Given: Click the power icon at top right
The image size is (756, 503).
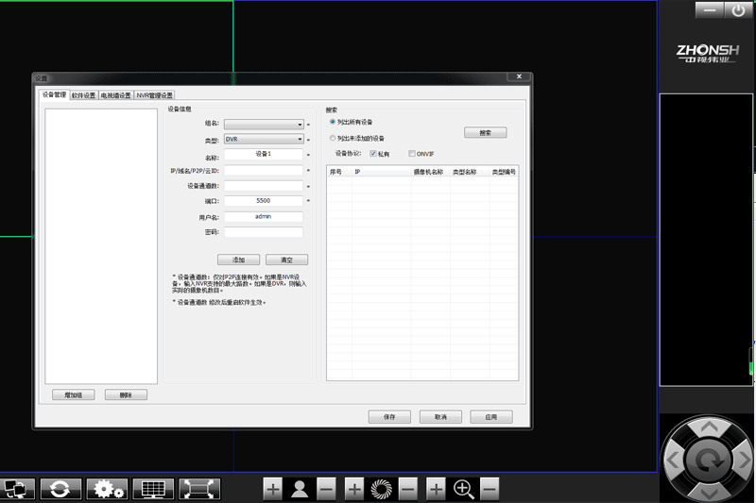Looking at the screenshot, I should [x=738, y=10].
